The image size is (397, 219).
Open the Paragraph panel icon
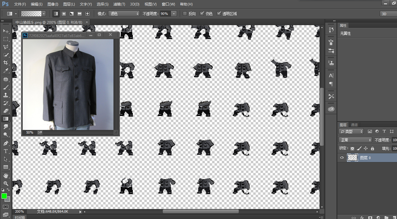click(x=331, y=84)
